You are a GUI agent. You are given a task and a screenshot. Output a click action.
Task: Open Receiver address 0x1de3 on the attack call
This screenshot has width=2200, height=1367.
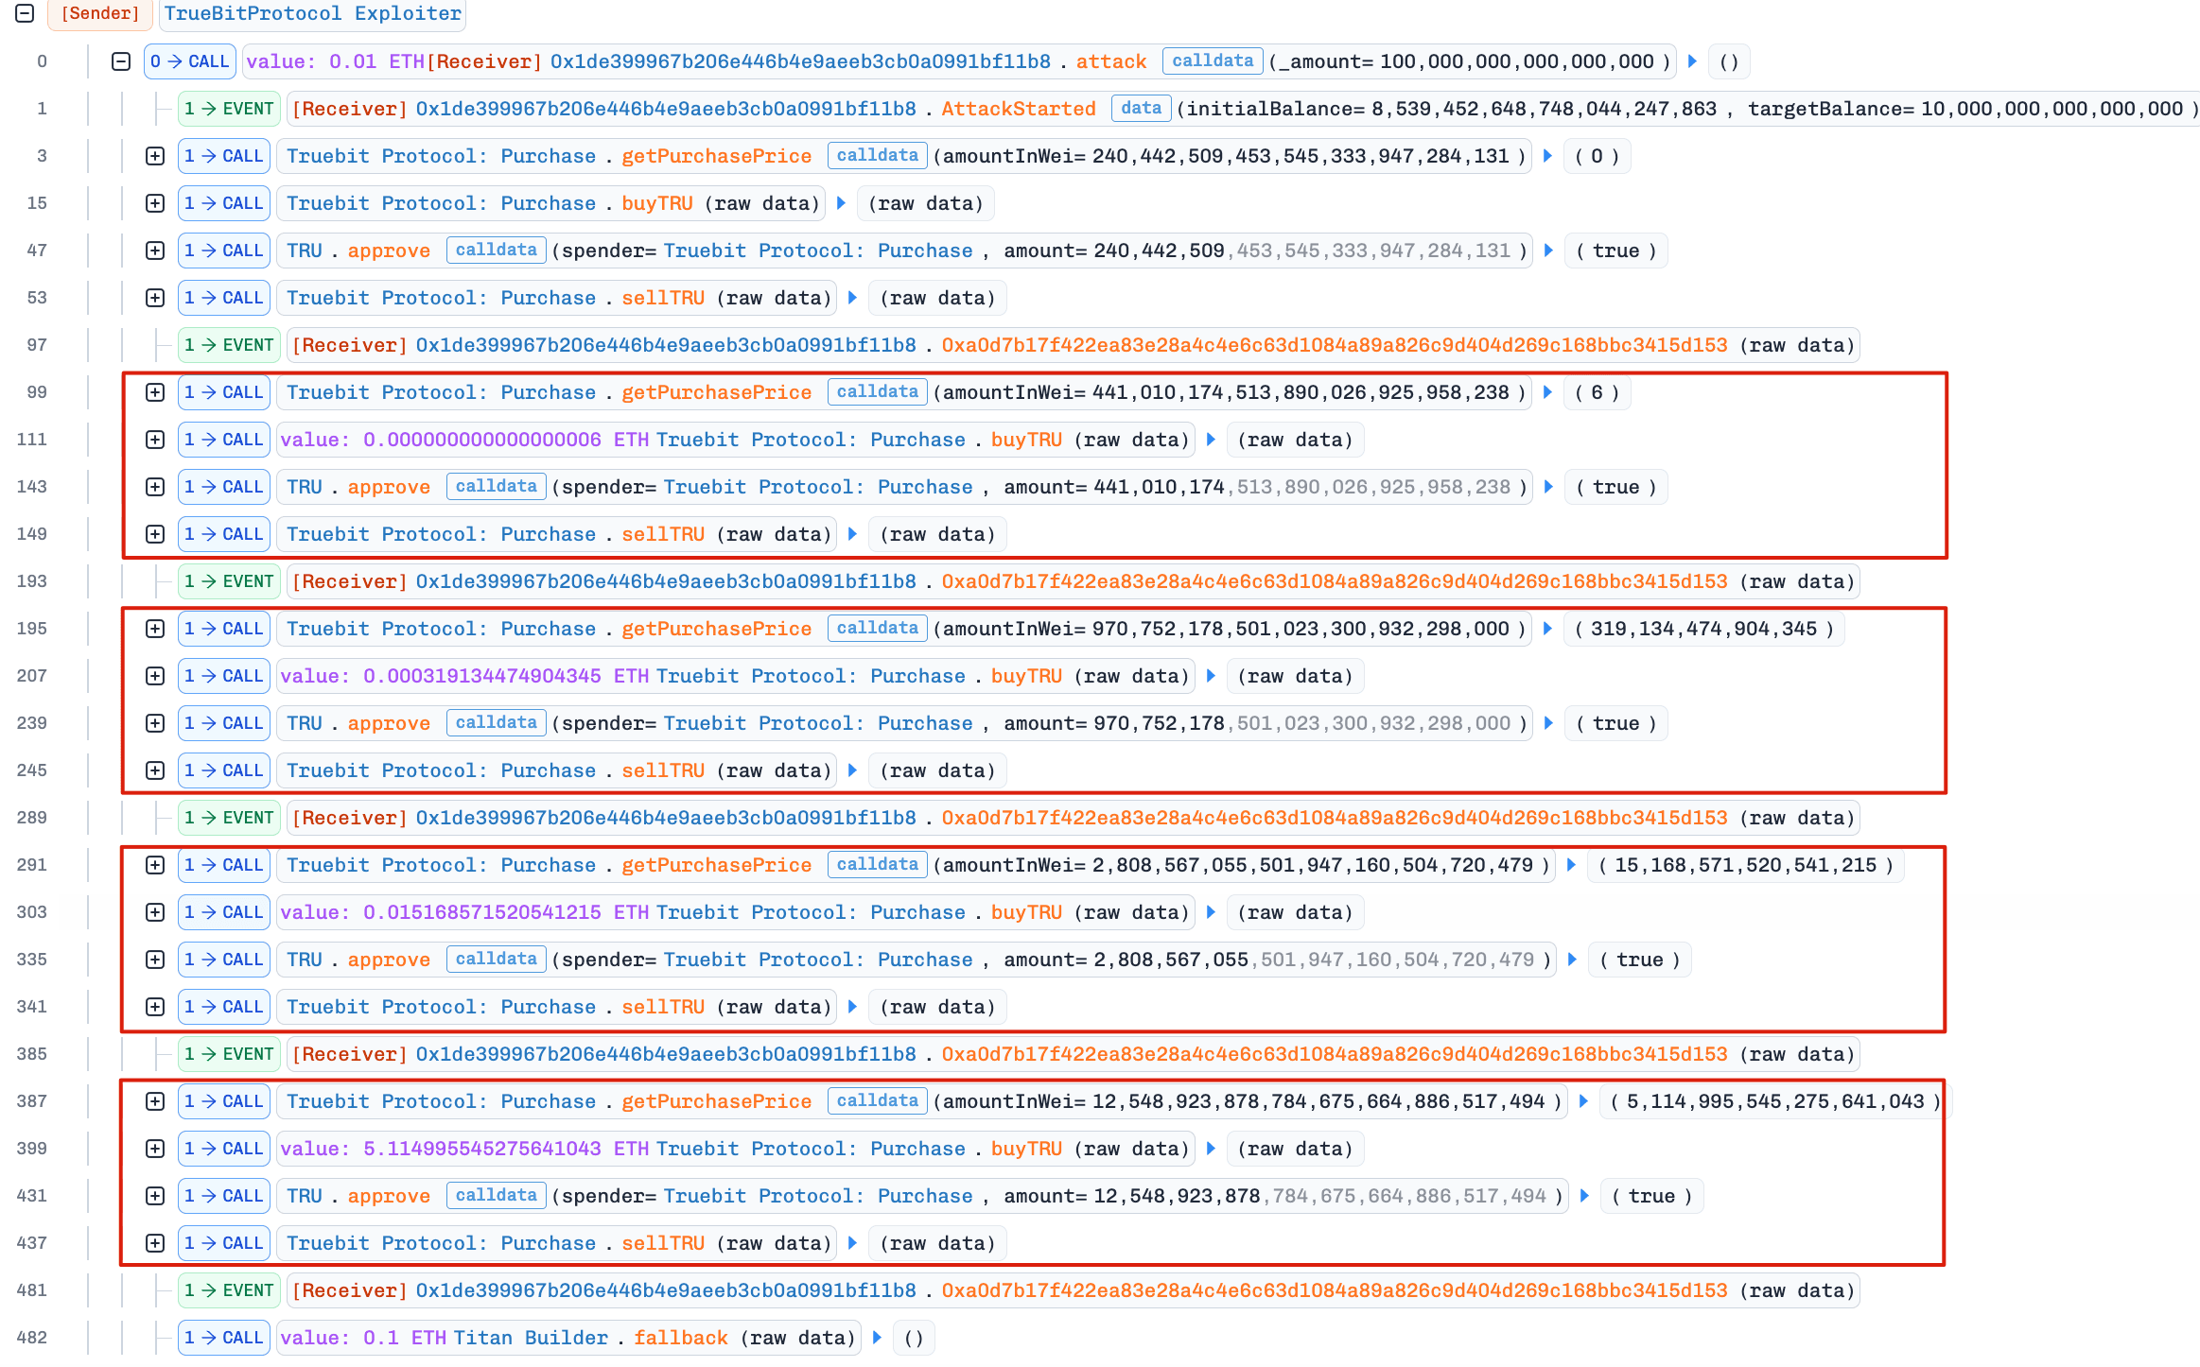(800, 61)
